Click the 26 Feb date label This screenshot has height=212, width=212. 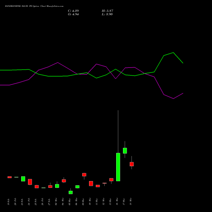[x=42, y=202]
